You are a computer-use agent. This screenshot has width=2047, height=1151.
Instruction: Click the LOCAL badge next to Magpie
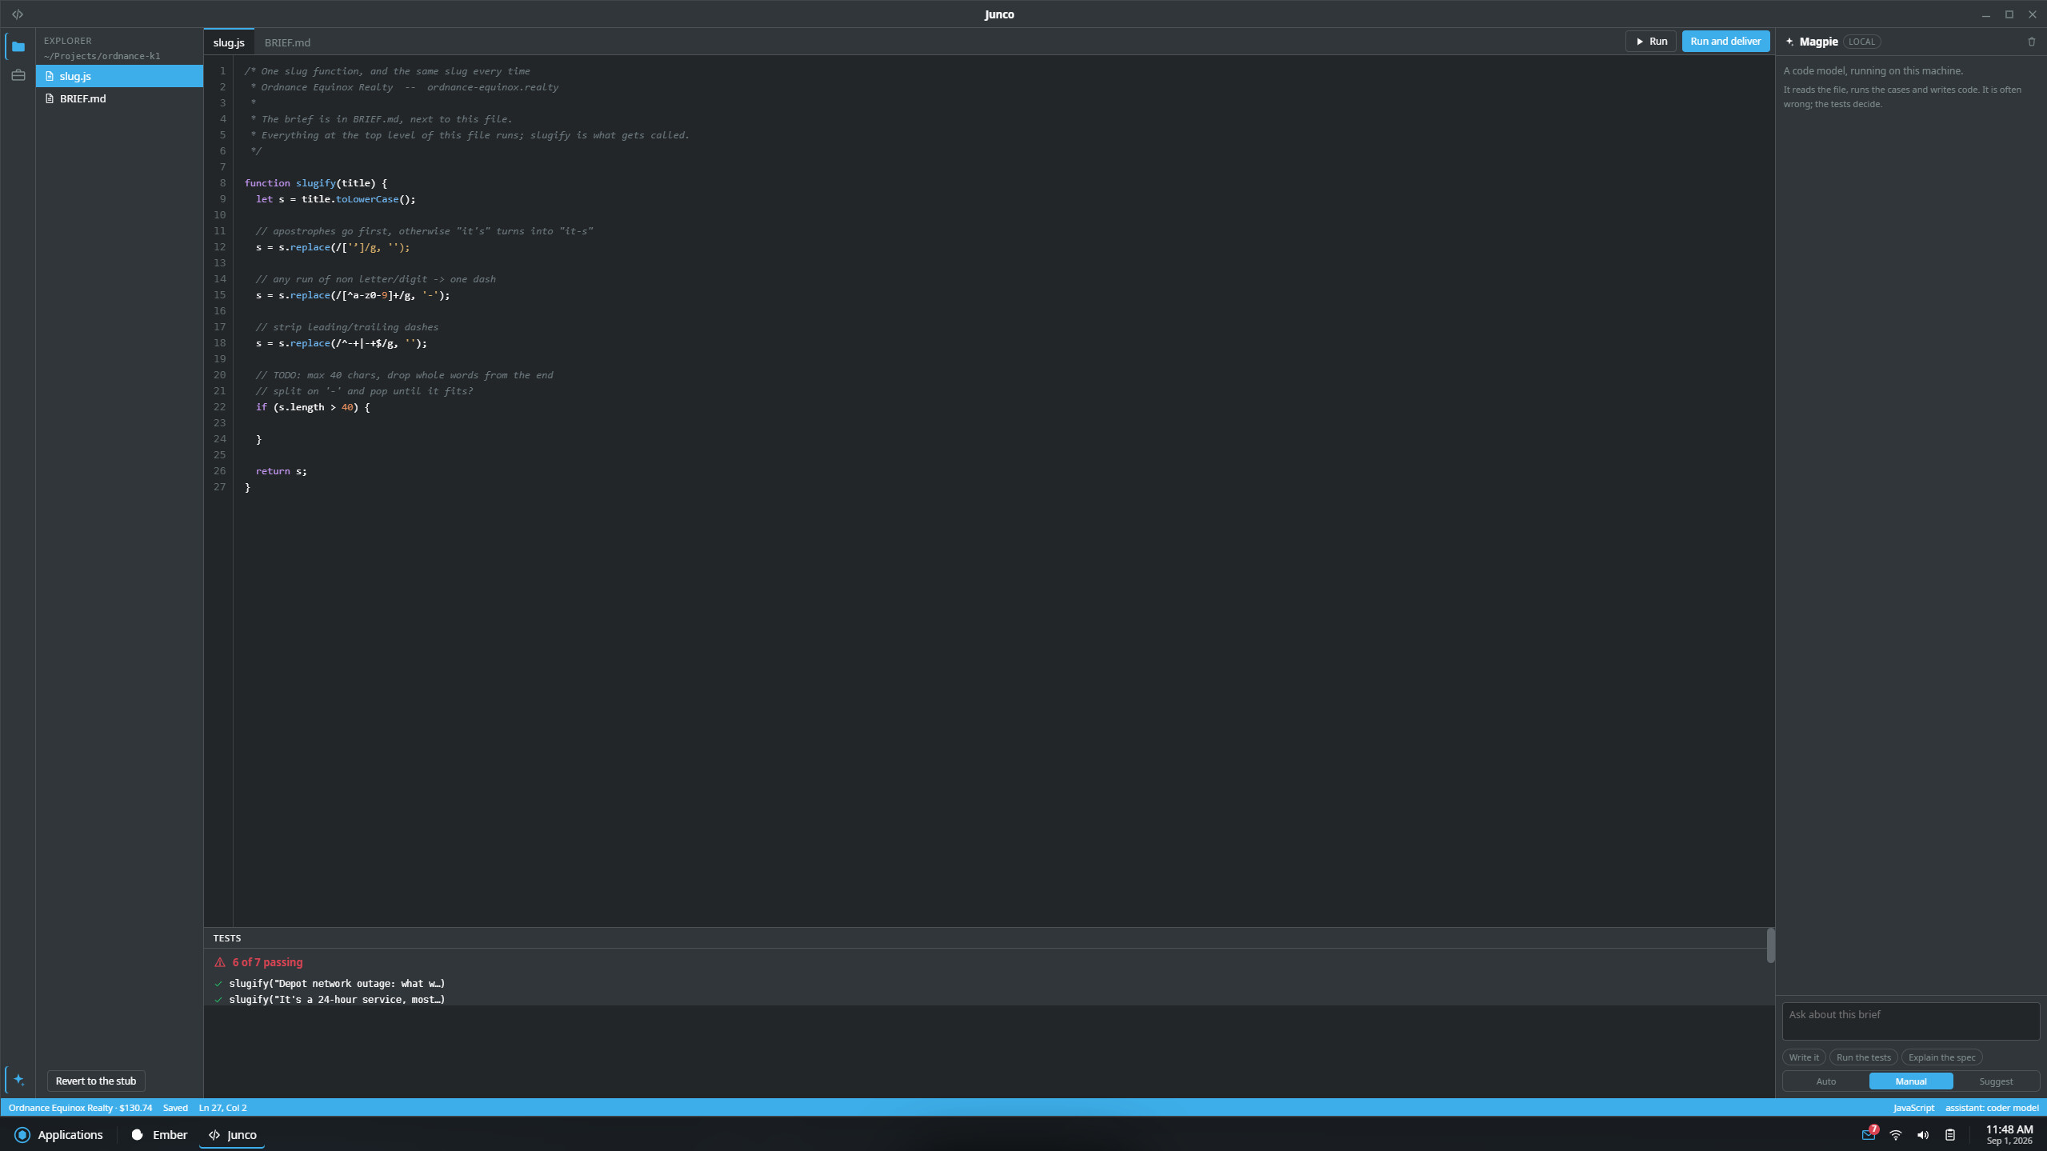(1861, 42)
